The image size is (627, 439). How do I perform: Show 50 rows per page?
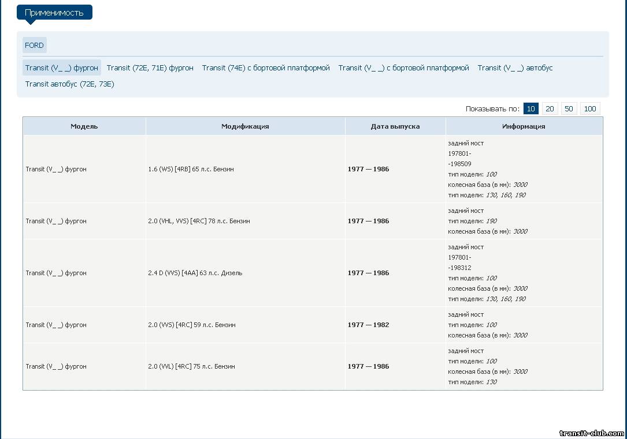[x=569, y=108]
